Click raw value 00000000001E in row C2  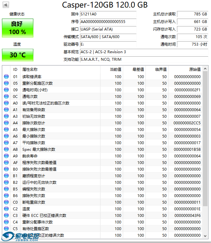tap(187, 209)
